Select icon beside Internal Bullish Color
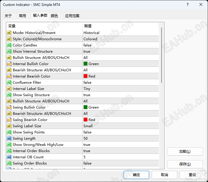Screen dimensions: 208x182 9,64
